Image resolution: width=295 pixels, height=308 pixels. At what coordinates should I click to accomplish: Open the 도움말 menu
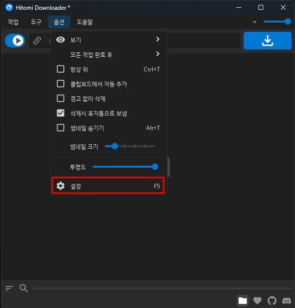[84, 22]
